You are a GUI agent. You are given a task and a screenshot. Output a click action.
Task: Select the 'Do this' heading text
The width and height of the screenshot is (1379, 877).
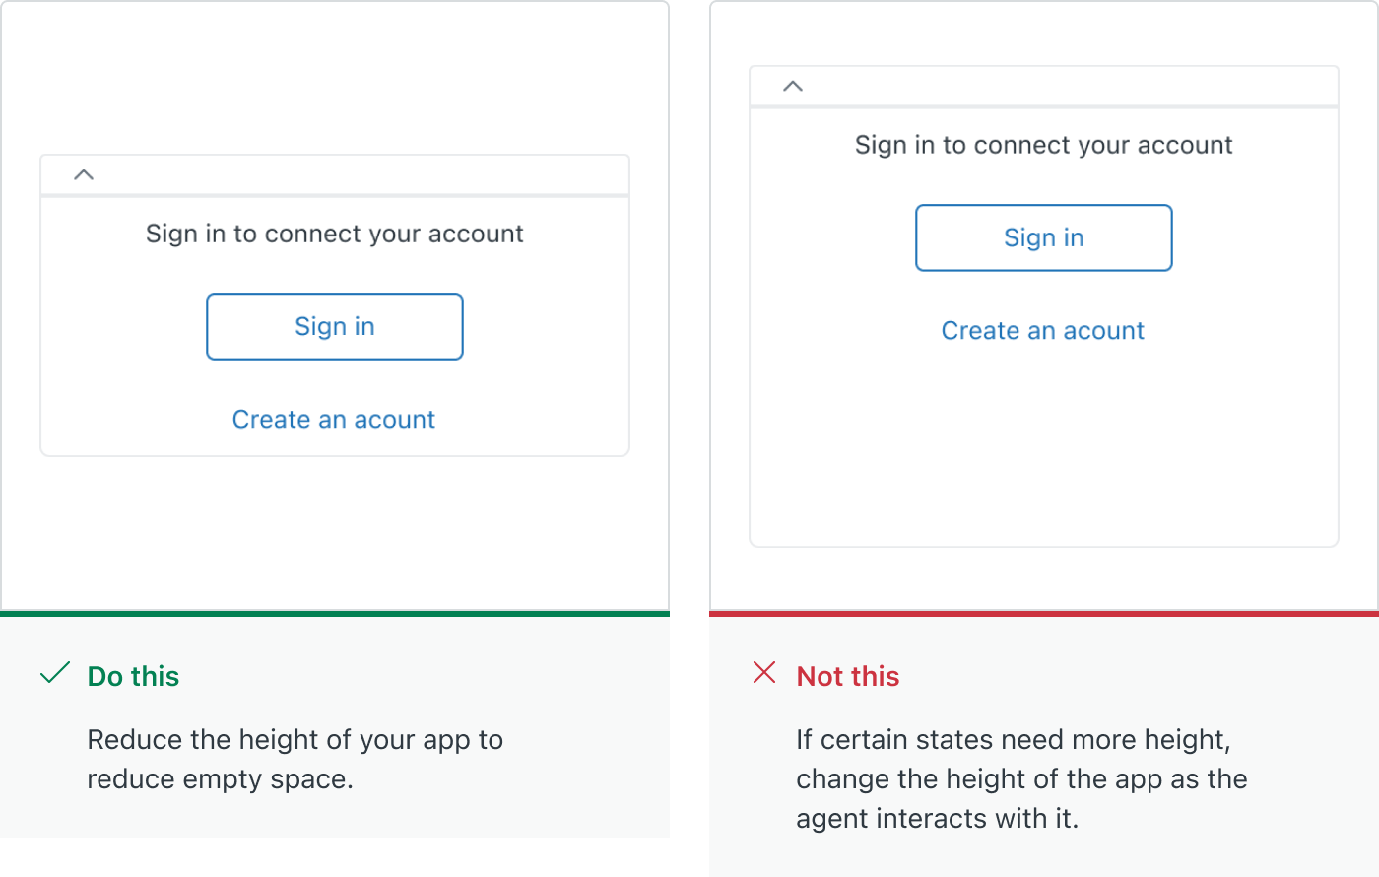[x=134, y=676]
